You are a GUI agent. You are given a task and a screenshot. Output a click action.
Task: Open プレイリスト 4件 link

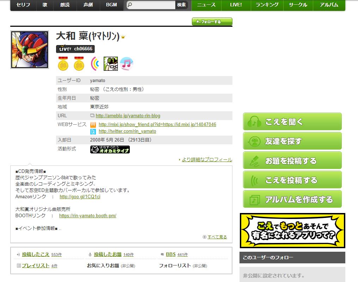(x=40, y=266)
